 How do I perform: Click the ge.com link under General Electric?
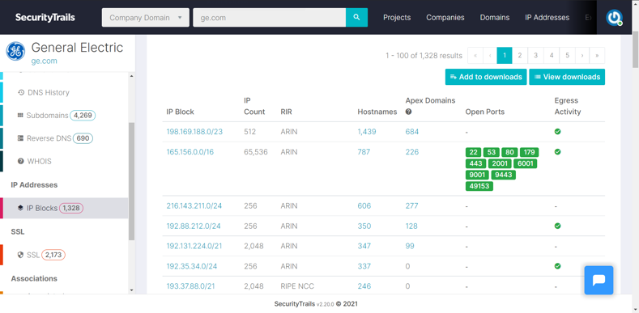(44, 61)
